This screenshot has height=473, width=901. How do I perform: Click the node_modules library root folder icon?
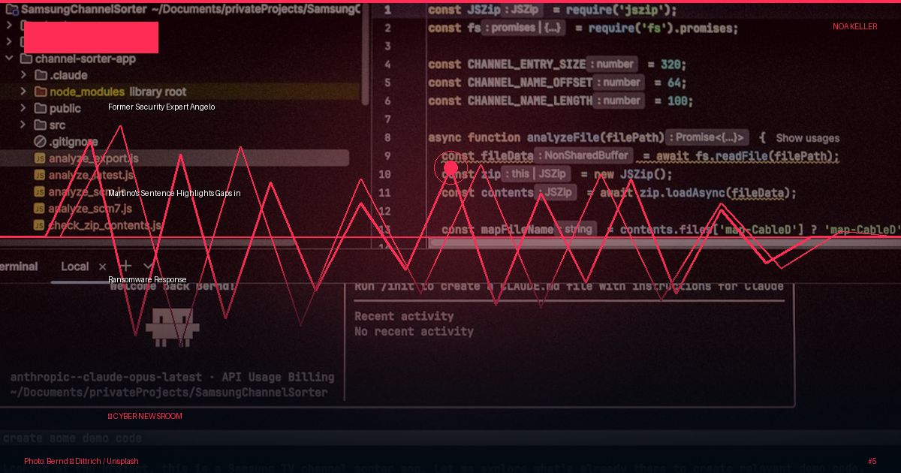pos(40,92)
